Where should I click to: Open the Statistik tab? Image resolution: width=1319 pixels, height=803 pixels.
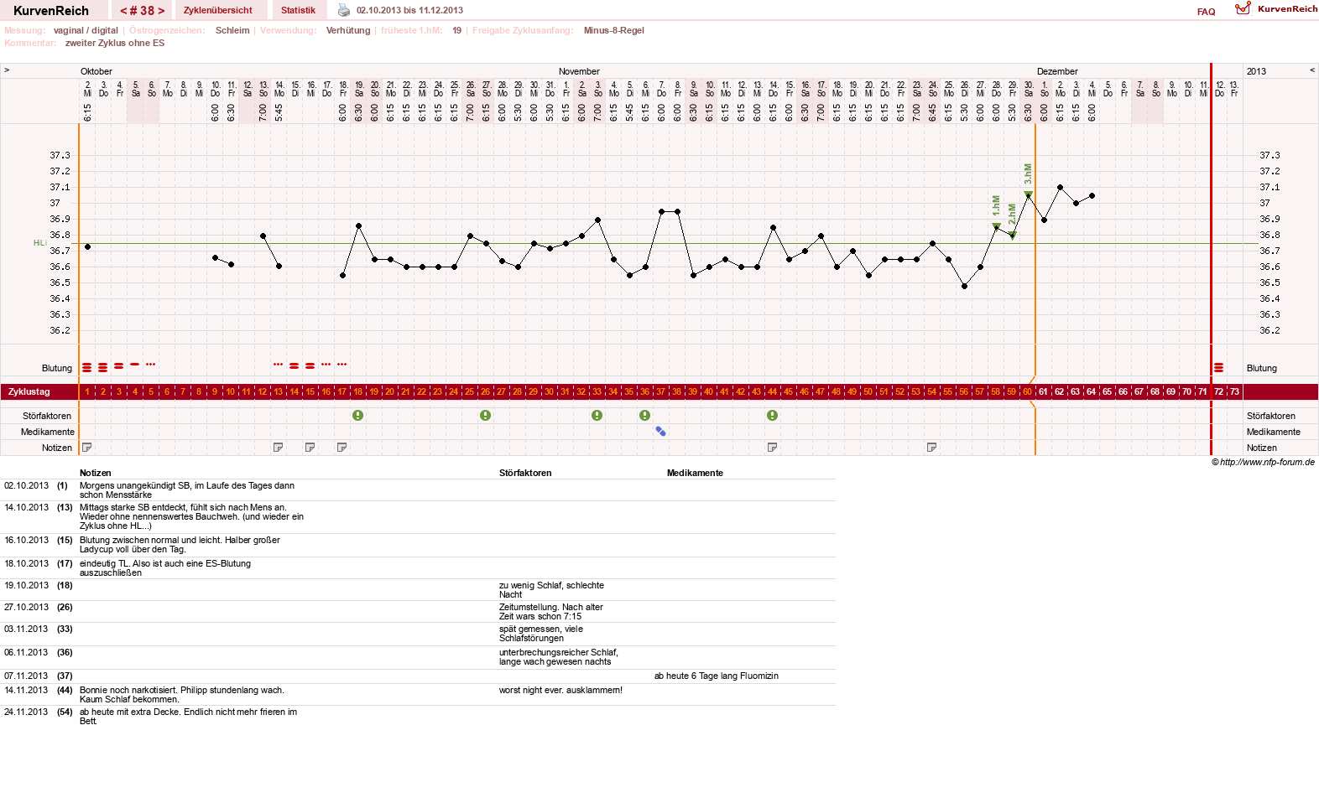298,10
